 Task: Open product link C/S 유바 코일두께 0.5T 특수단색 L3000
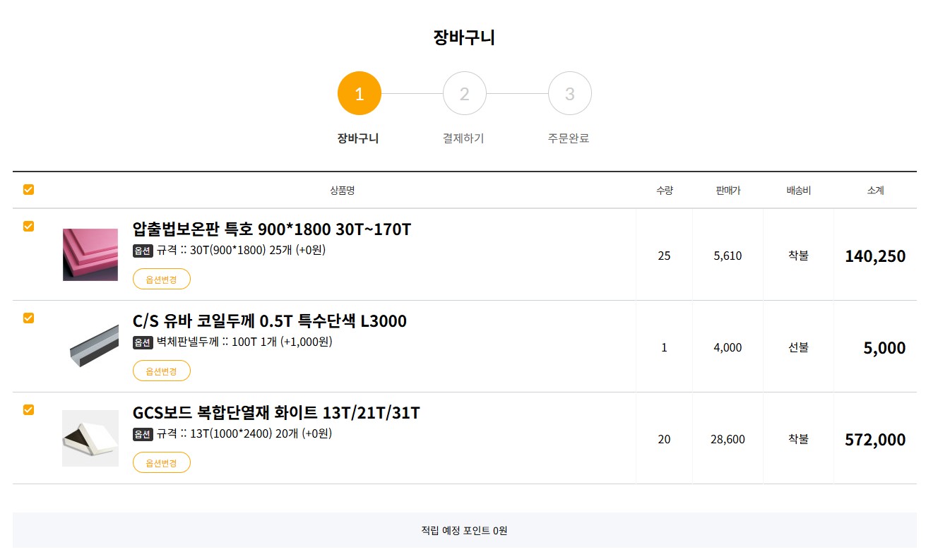click(x=270, y=321)
